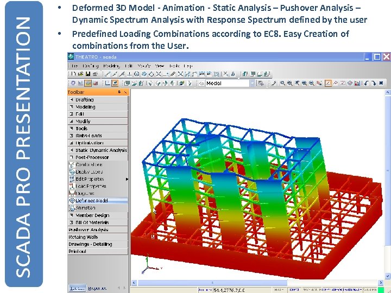Expand the Static Dynamic Analysis section
Screen dimensions: 391x293
[98, 150]
